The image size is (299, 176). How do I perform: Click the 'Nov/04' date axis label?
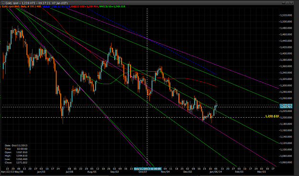165,172
